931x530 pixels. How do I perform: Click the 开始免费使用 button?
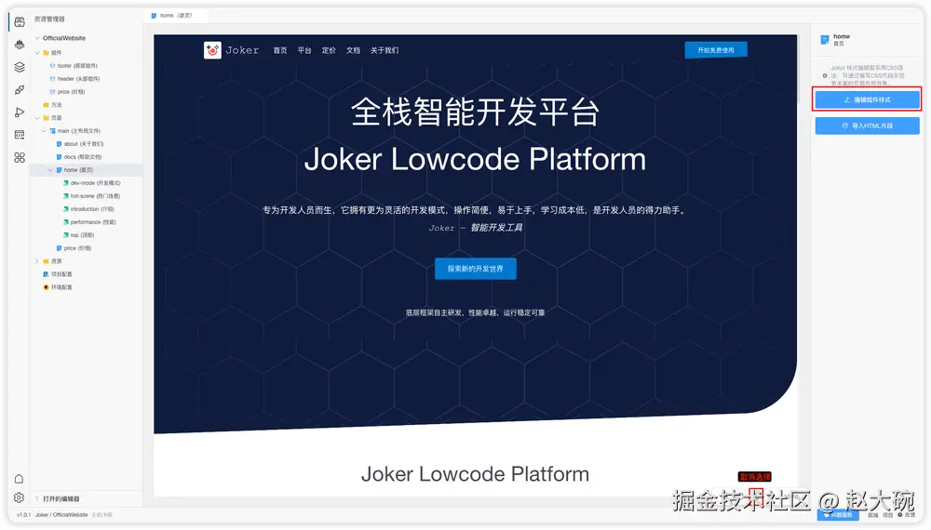tap(716, 50)
